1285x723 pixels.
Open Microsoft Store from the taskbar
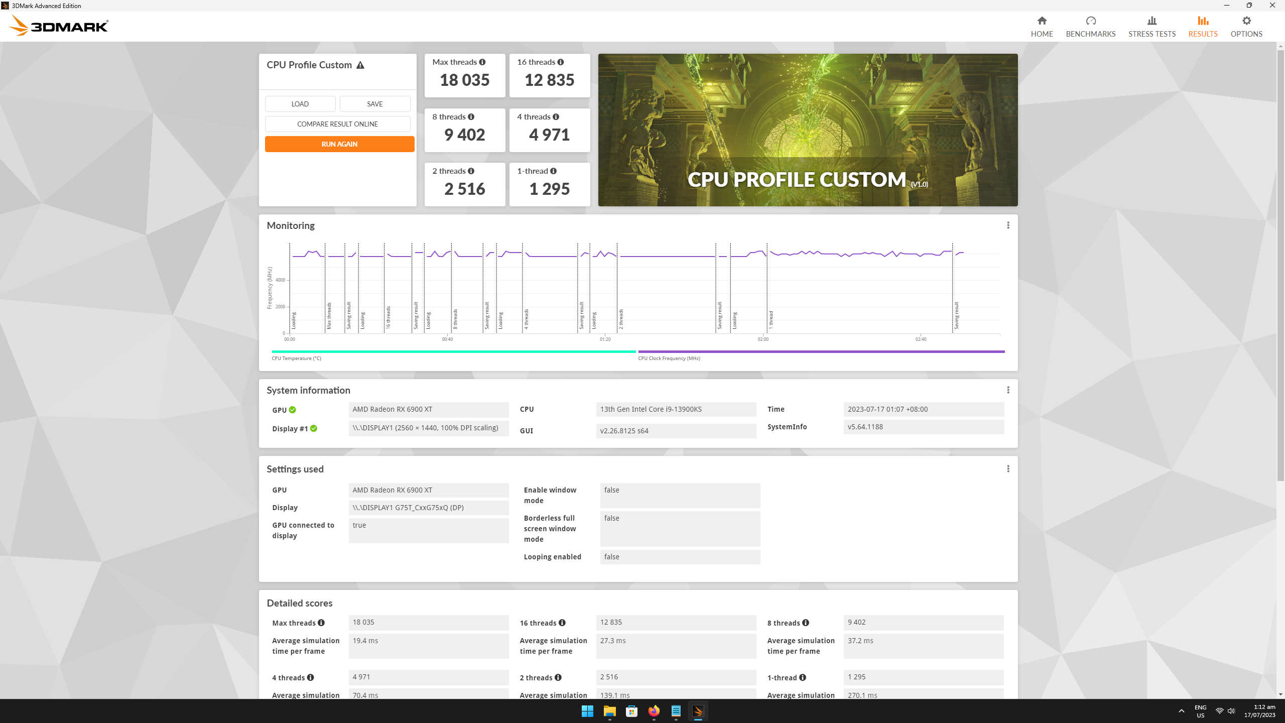tap(631, 711)
